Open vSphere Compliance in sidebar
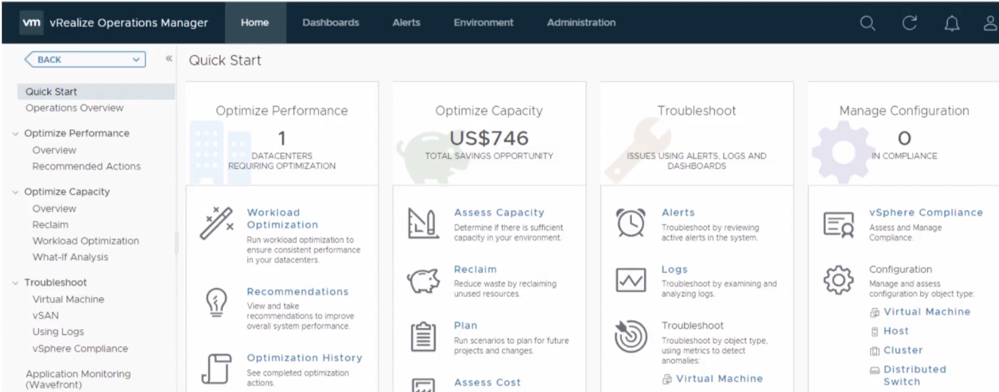 coord(80,348)
